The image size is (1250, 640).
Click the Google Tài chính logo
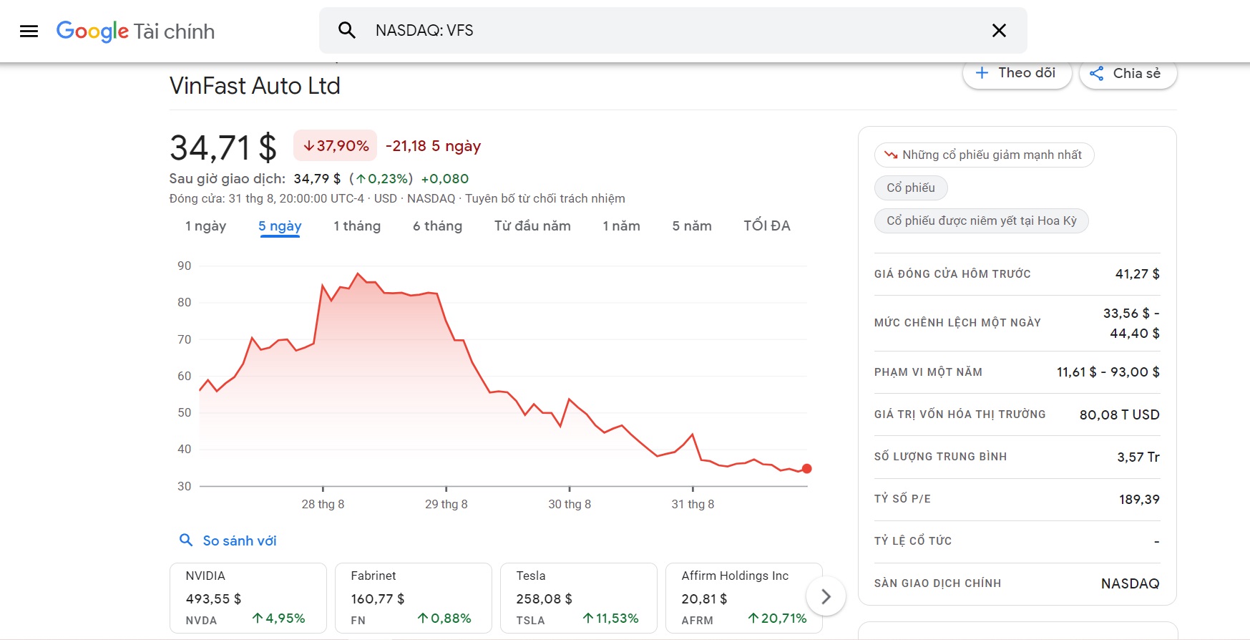135,31
